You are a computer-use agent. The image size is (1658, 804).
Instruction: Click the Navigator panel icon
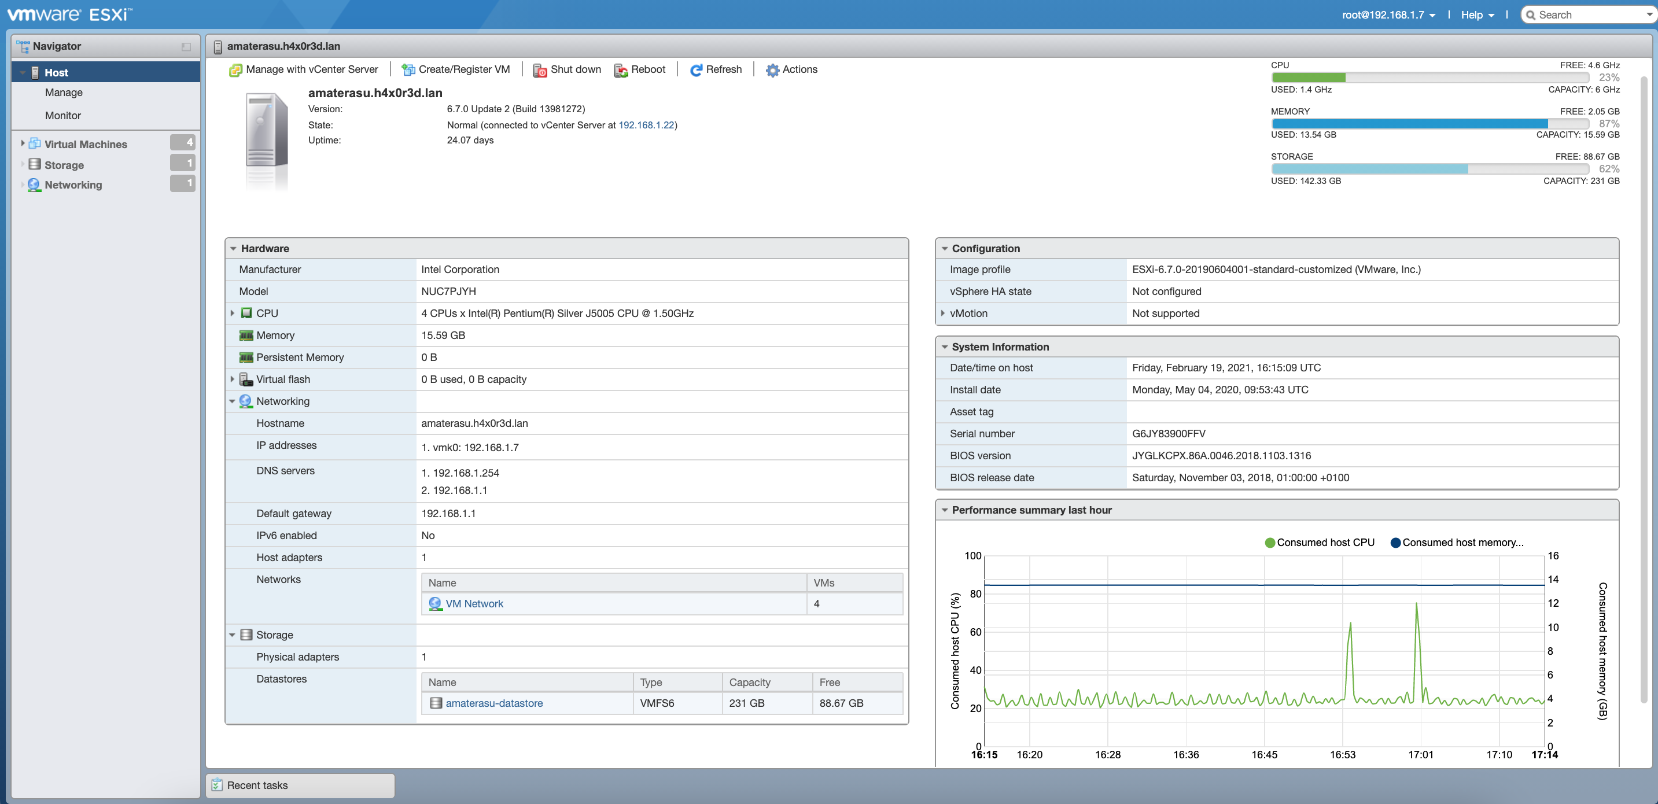pyautogui.click(x=23, y=46)
